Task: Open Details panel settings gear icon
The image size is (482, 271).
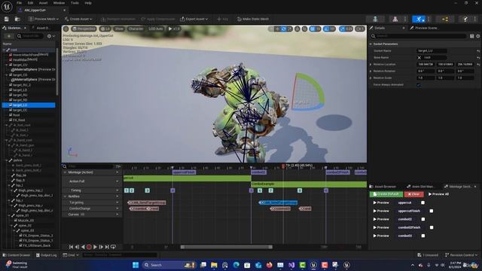Action: click(478, 36)
